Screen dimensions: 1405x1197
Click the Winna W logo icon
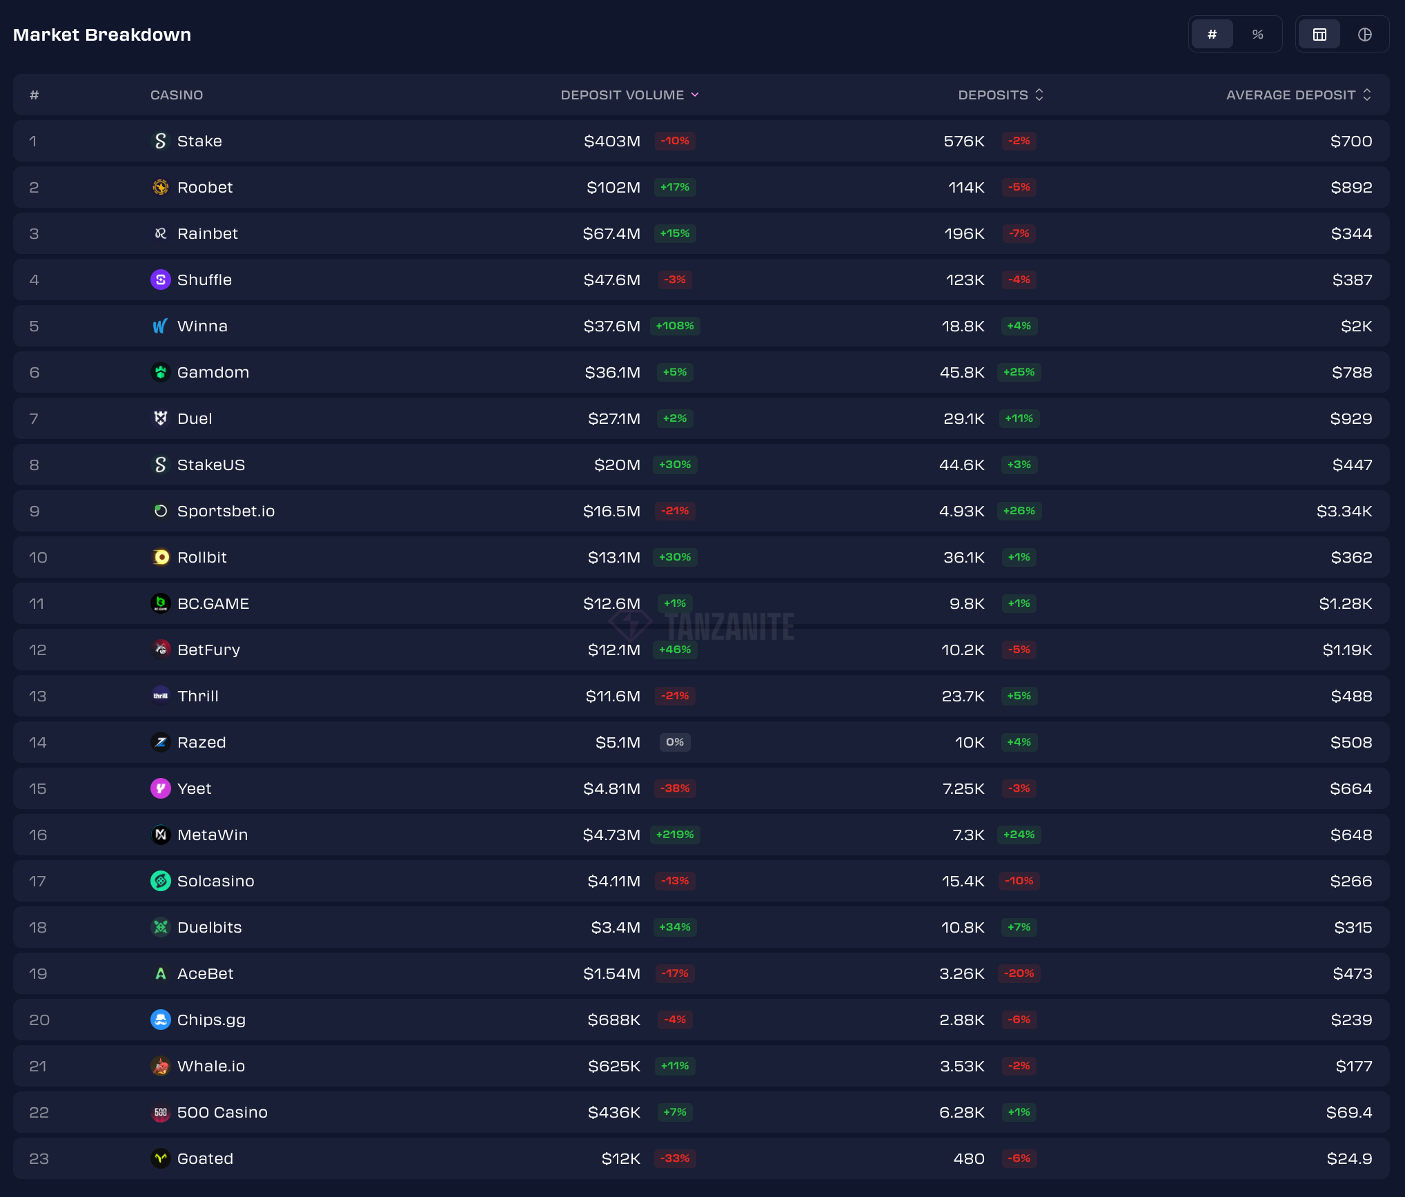[x=160, y=326]
